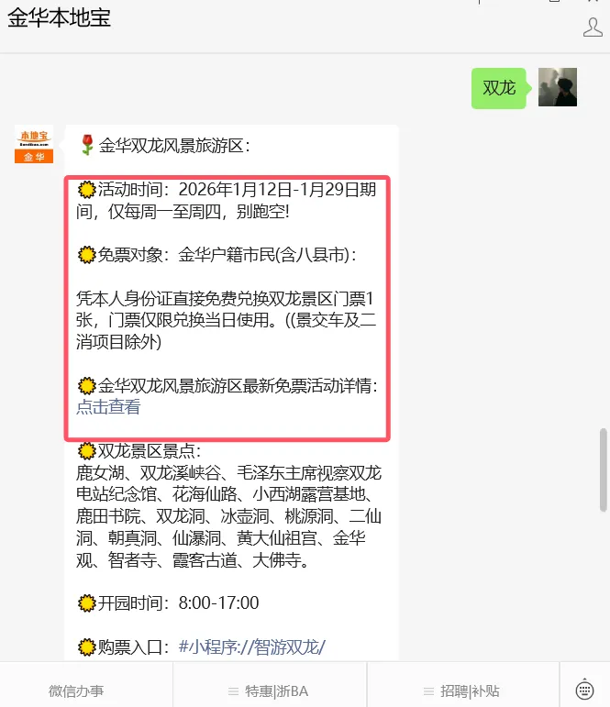Click the 本地宝 金华 account avatar

pyautogui.click(x=34, y=144)
